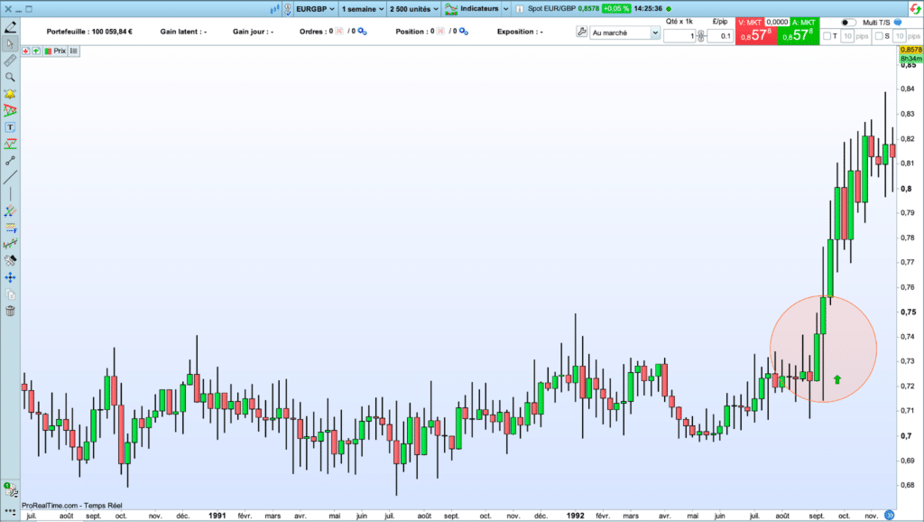Viewport: 924px width, 522px height.
Task: Click the trash icon to delete objects
Action: pyautogui.click(x=10, y=311)
